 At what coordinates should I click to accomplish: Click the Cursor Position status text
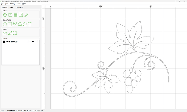(22, 111)
